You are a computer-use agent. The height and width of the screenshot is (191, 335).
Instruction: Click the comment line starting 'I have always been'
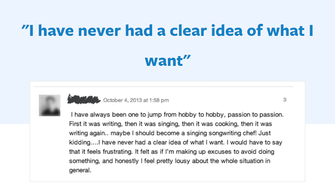click(x=177, y=115)
